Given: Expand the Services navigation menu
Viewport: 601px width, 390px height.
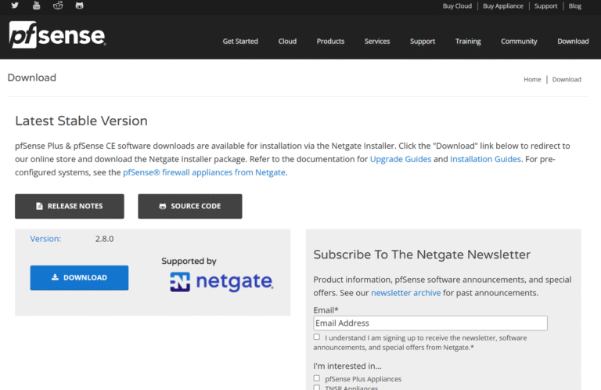Looking at the screenshot, I should [377, 42].
